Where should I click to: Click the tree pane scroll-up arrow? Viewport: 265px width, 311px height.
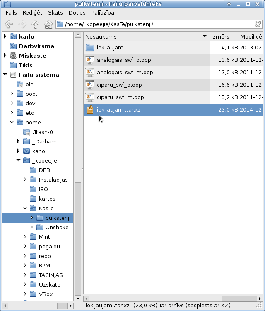click(78, 35)
